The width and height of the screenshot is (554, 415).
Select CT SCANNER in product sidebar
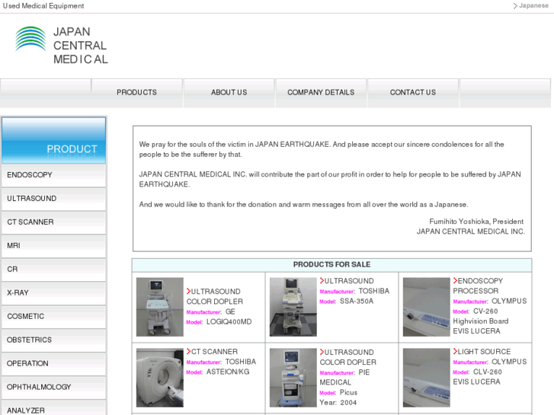point(53,222)
